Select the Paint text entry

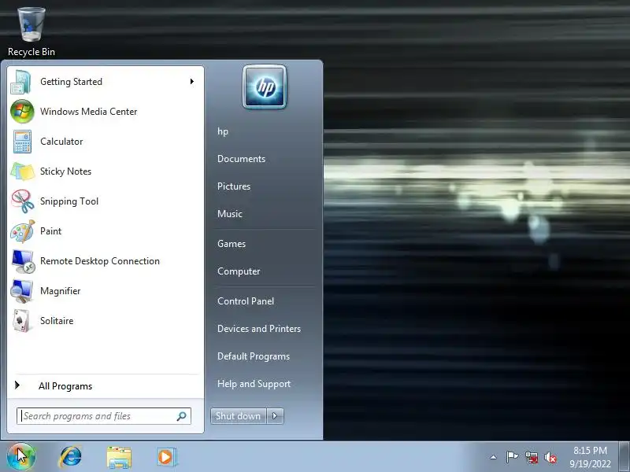50,231
